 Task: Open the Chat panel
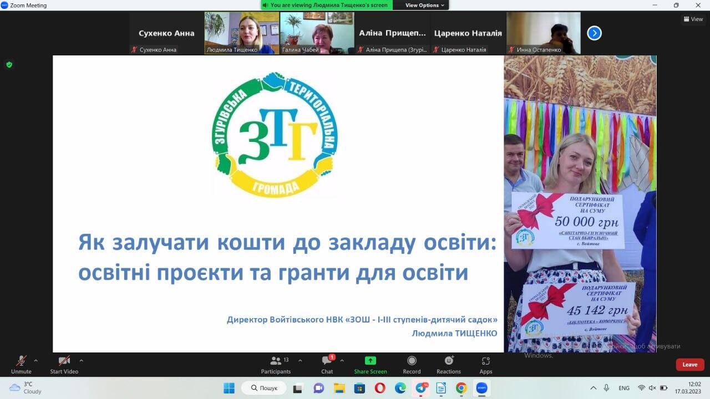click(327, 365)
